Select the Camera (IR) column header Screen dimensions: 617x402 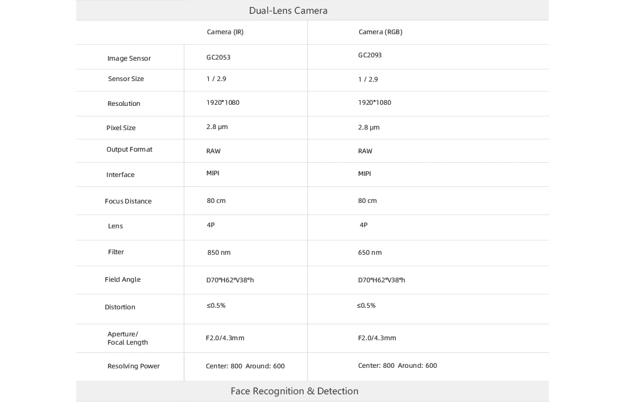[x=225, y=32]
